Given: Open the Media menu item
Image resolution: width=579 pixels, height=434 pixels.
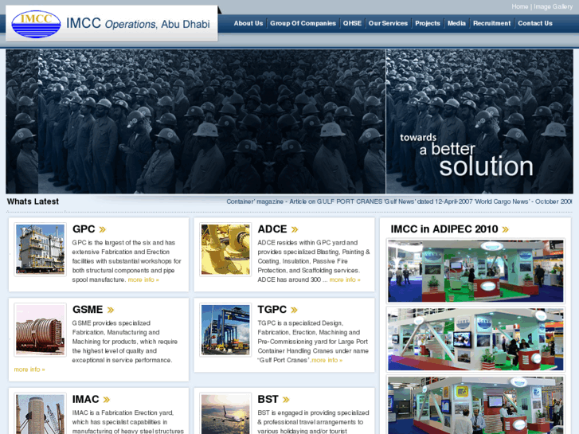Looking at the screenshot, I should click(457, 23).
